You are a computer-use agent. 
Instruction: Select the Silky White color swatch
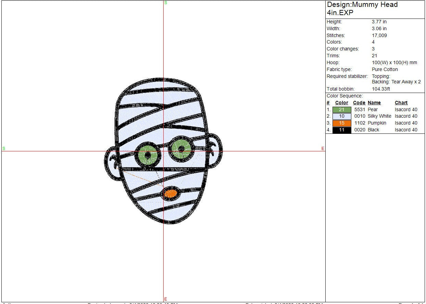click(342, 116)
